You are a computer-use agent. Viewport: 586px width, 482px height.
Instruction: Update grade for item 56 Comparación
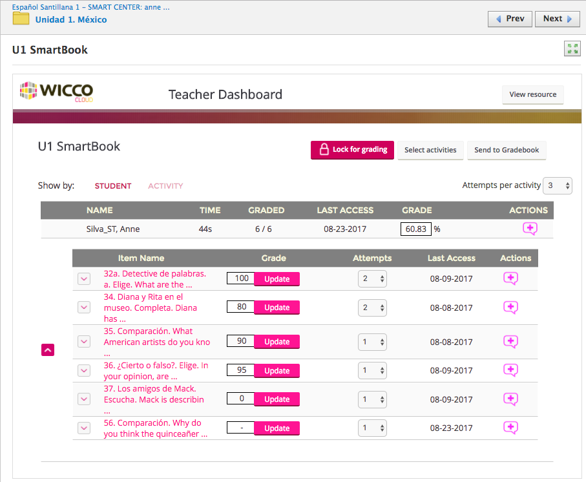tap(277, 428)
